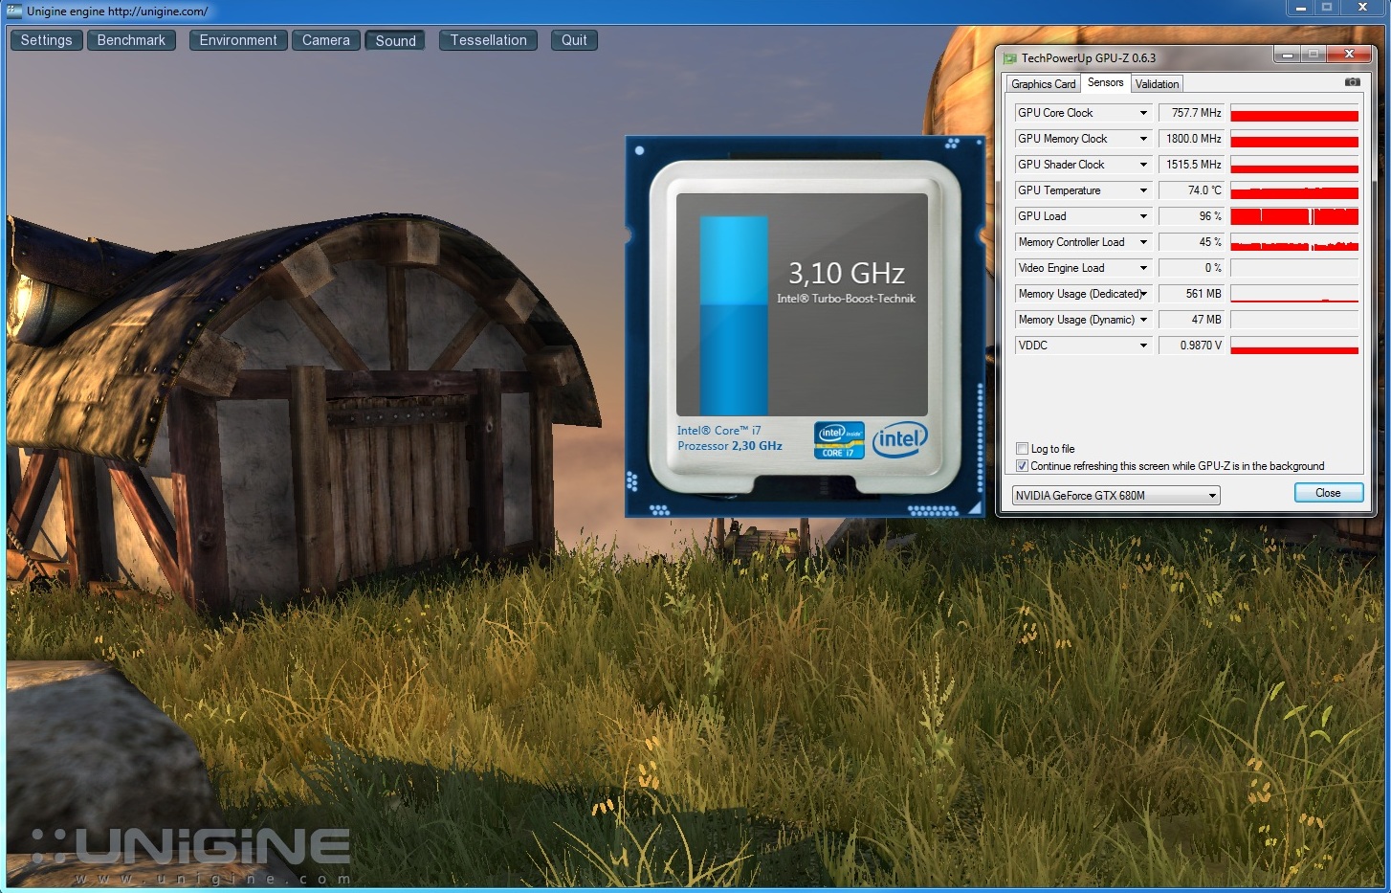
Task: Click the GPU Load history graph
Action: pyautogui.click(x=1294, y=216)
